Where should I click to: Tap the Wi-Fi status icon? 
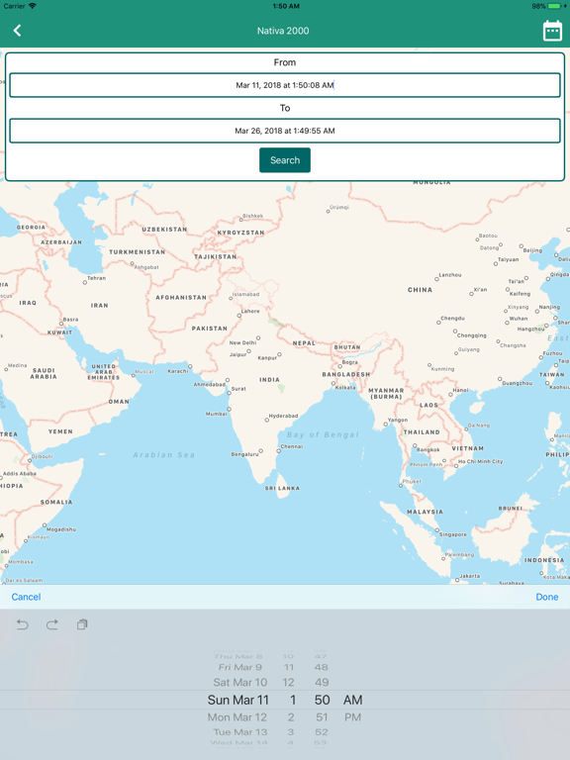[33, 6]
